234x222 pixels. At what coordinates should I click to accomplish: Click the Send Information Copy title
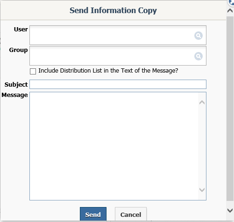(113, 11)
